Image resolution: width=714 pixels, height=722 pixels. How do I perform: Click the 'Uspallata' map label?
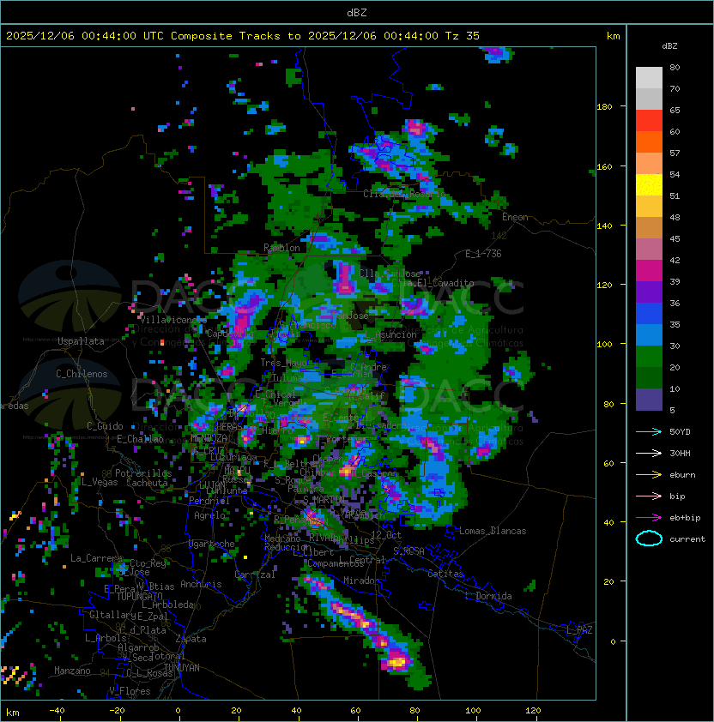coord(82,341)
